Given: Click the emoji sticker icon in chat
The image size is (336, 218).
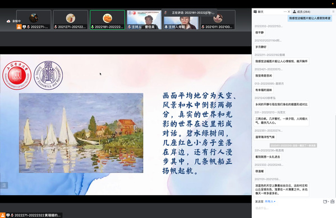Looking at the screenshot, I should (x=325, y=201).
